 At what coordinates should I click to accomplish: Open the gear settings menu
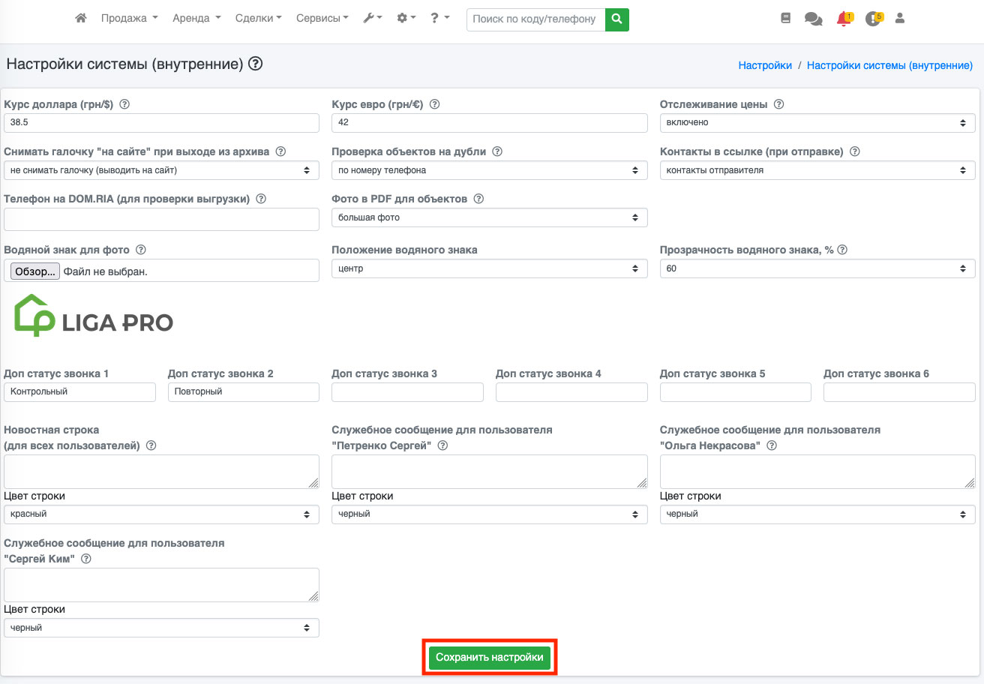pyautogui.click(x=406, y=19)
